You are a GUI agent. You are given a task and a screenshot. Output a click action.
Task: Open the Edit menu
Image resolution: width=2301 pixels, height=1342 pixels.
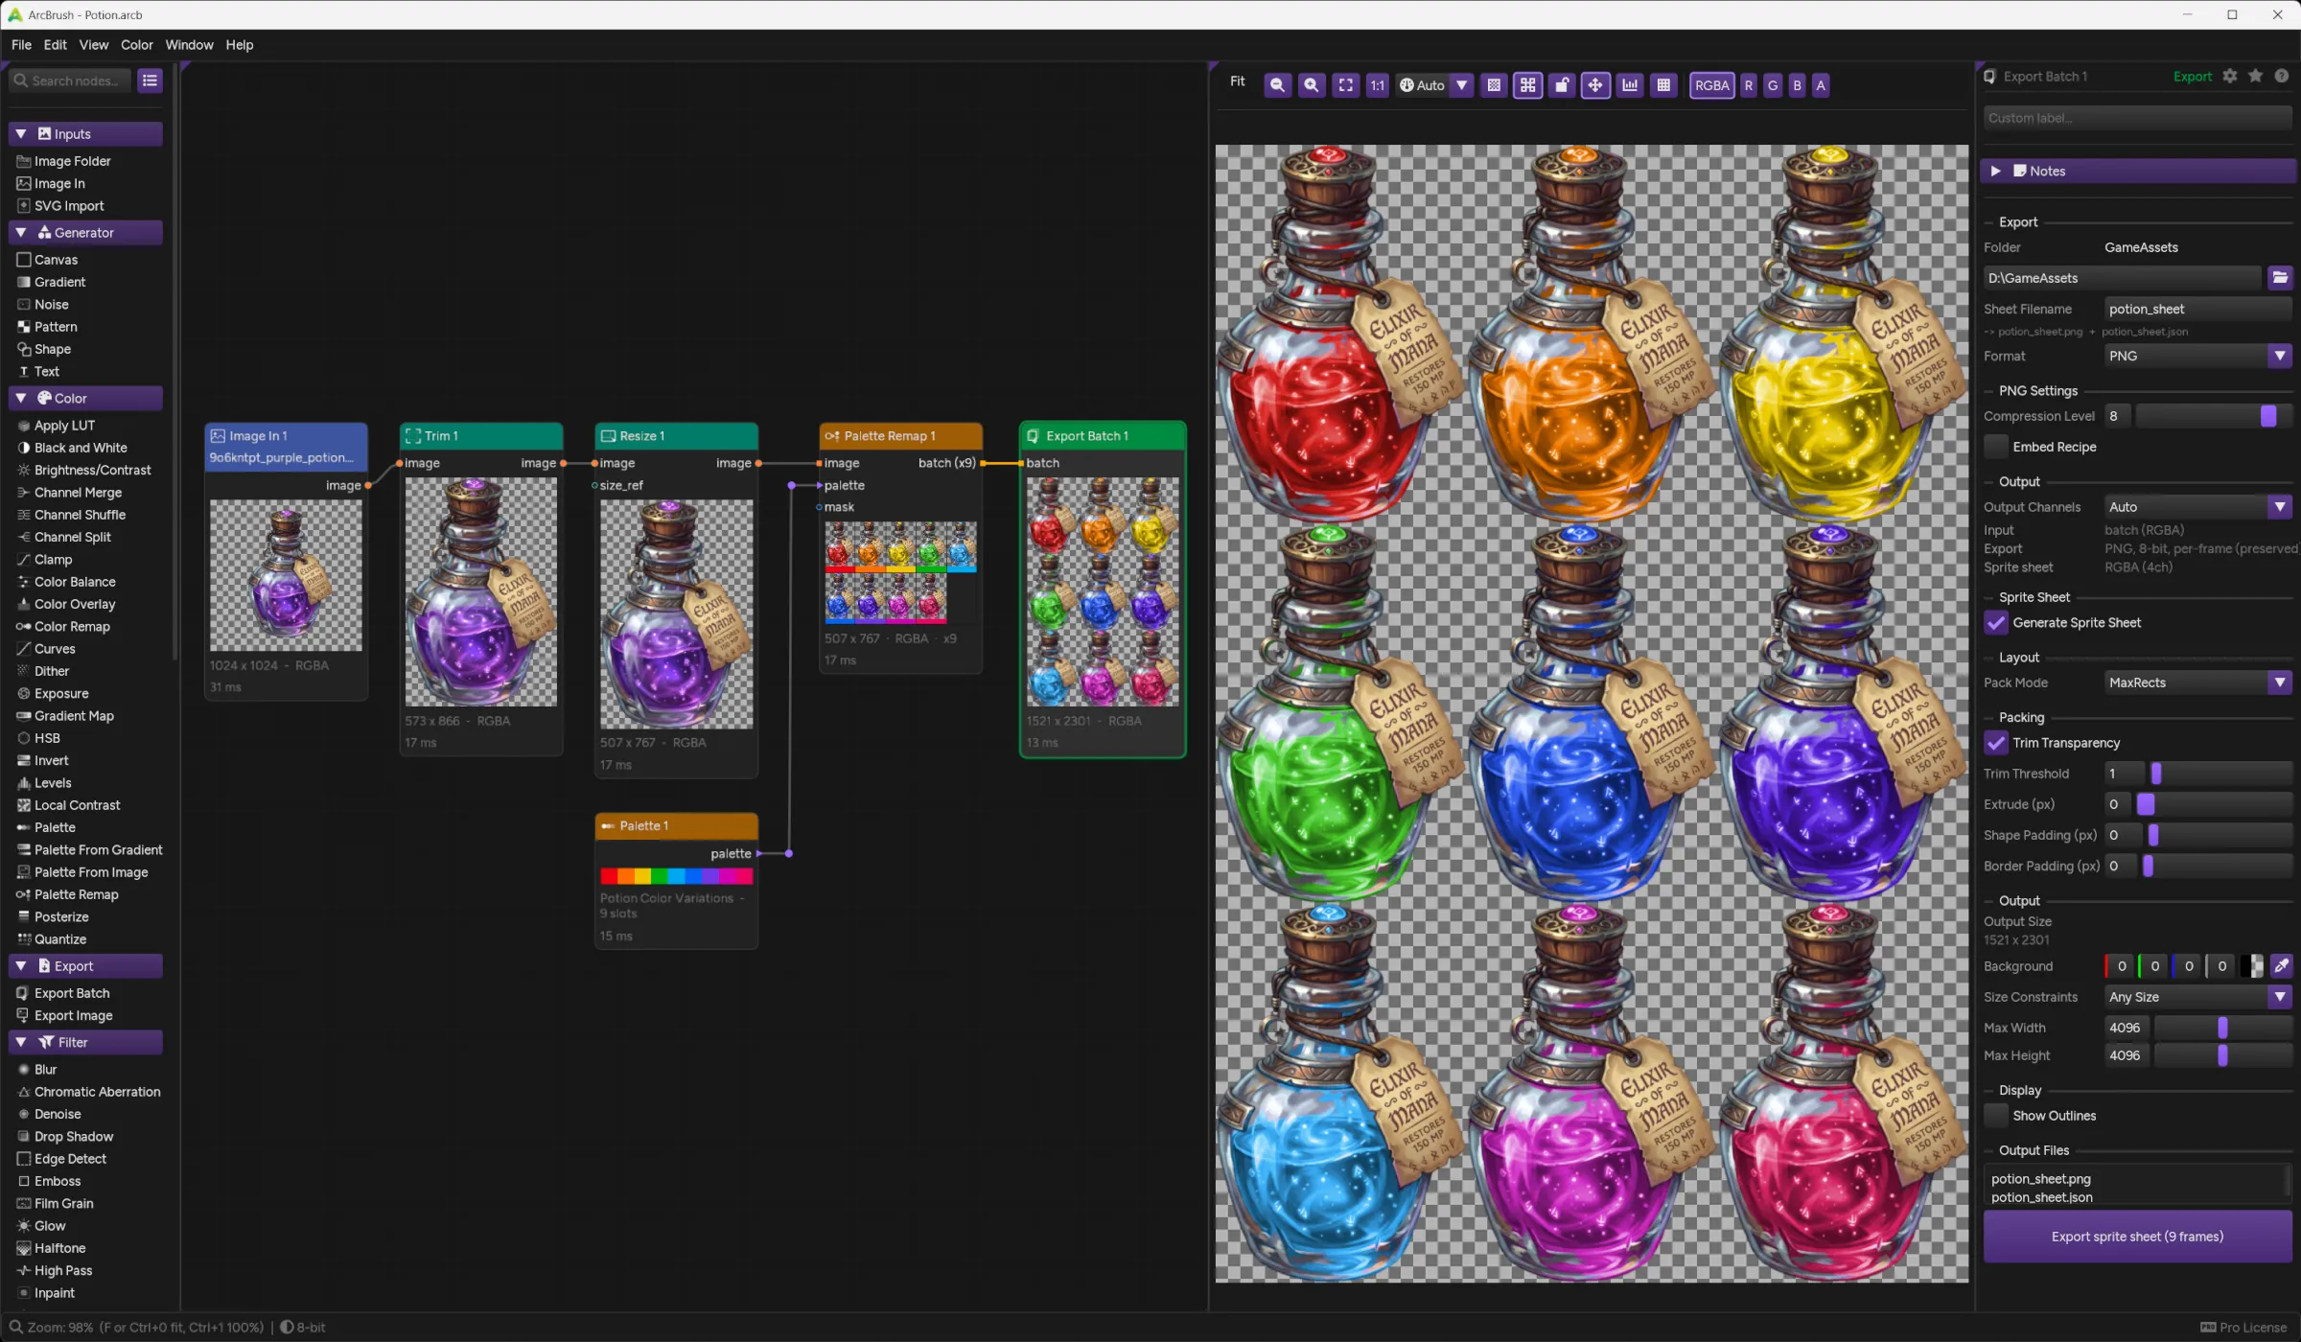click(x=55, y=45)
